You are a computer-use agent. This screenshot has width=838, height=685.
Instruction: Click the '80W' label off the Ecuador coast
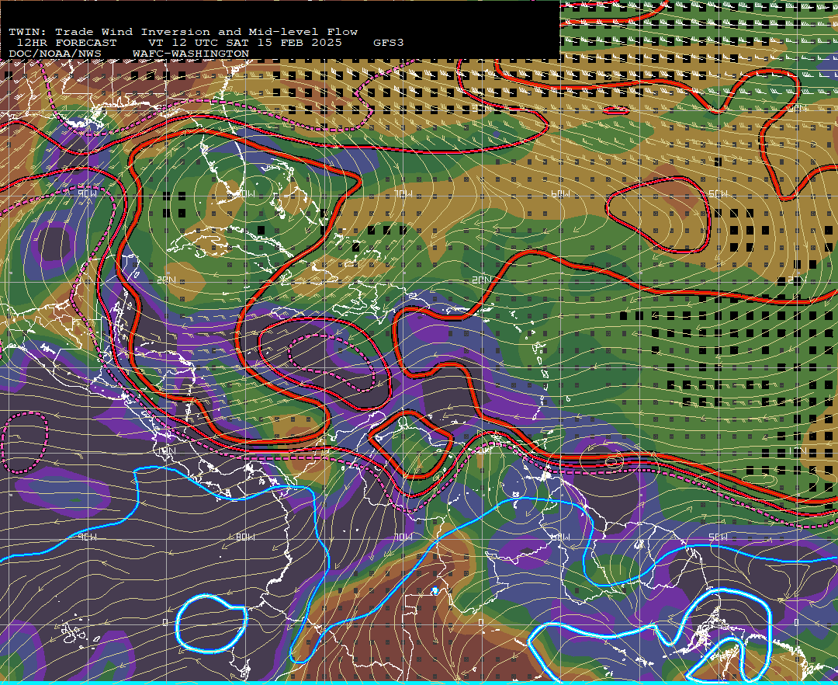[x=245, y=537]
